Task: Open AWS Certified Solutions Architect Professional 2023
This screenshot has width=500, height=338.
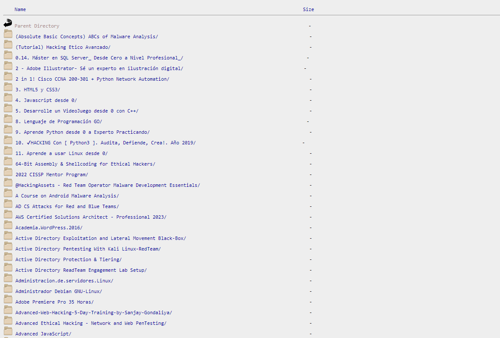Action: pos(91,217)
